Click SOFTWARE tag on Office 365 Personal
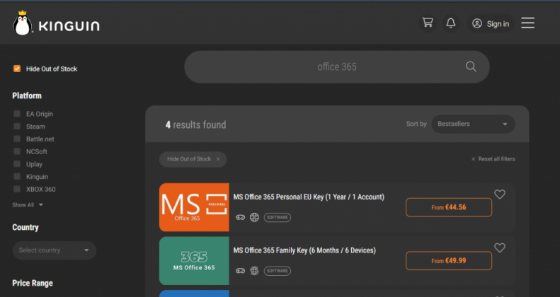The width and height of the screenshot is (560, 297). pos(277,217)
